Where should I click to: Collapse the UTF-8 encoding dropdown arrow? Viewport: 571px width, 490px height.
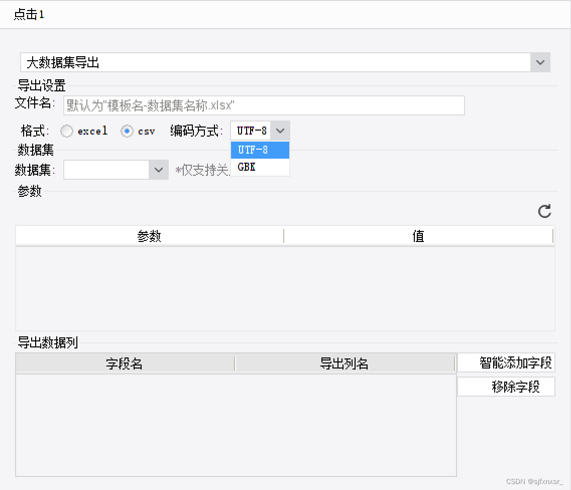[280, 131]
